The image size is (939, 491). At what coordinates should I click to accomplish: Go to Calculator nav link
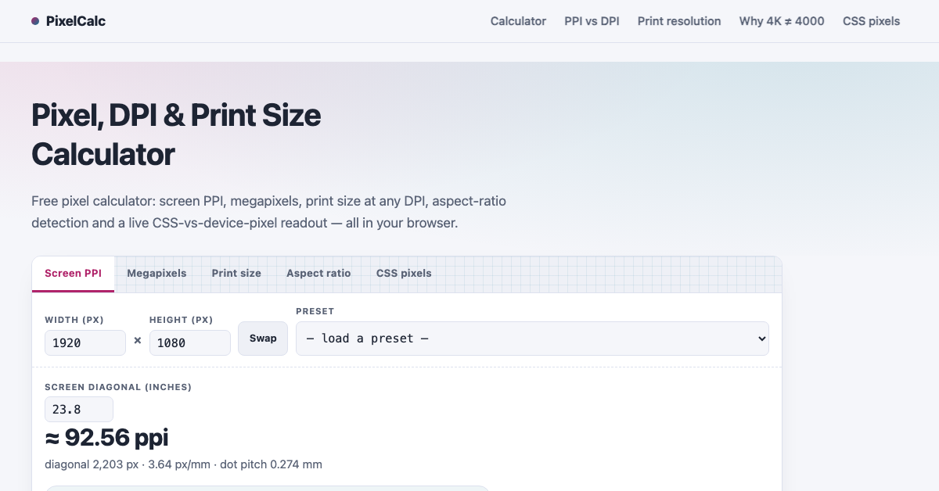click(x=518, y=21)
